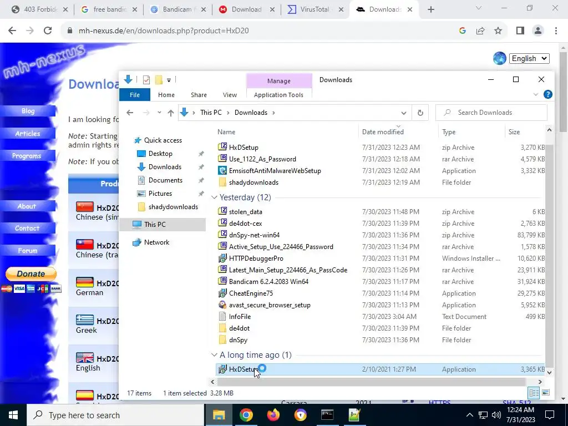This screenshot has height=426, width=568.
Task: Open the Home ribbon tab
Action: 166,94
